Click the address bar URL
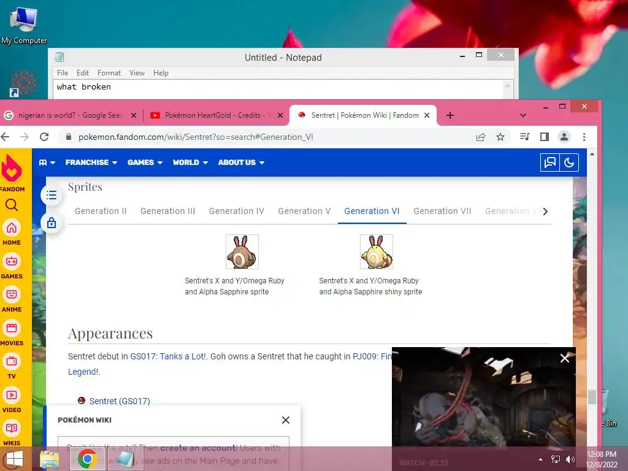 pos(196,137)
